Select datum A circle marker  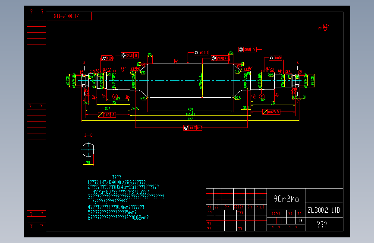(x=115, y=96)
